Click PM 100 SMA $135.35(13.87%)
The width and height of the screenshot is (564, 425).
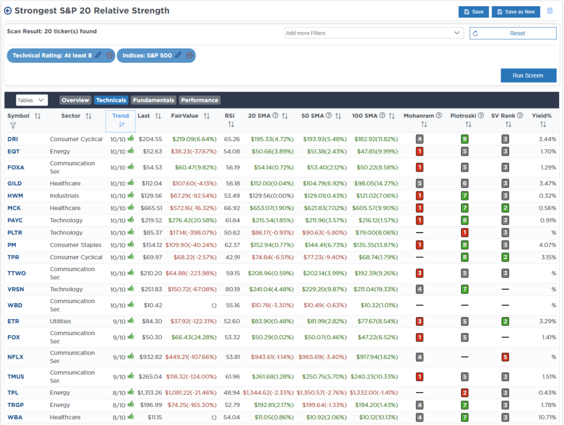[x=376, y=245]
